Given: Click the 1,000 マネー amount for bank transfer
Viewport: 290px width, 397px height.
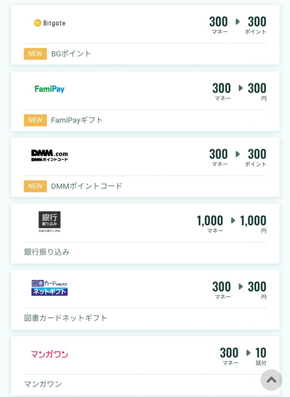Looking at the screenshot, I should 210,224.
